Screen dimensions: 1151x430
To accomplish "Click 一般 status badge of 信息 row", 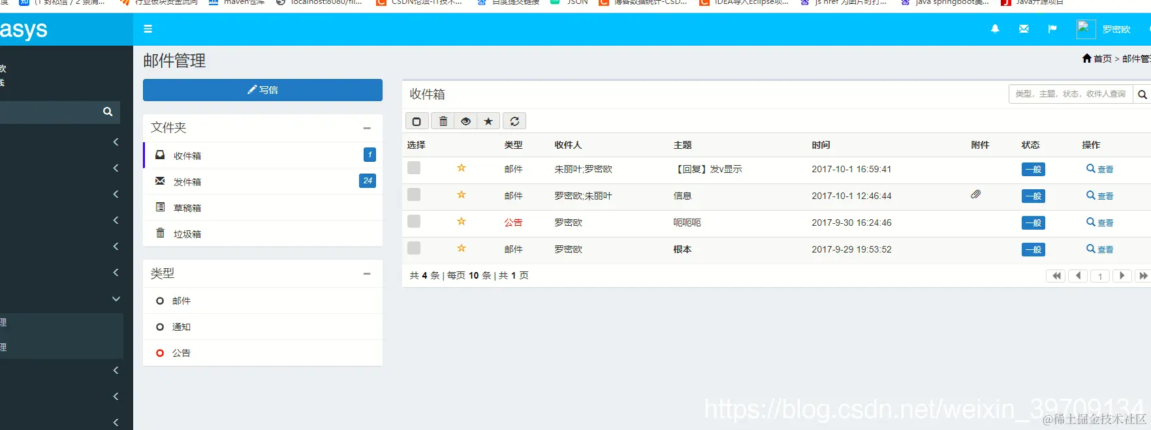I will point(1033,196).
